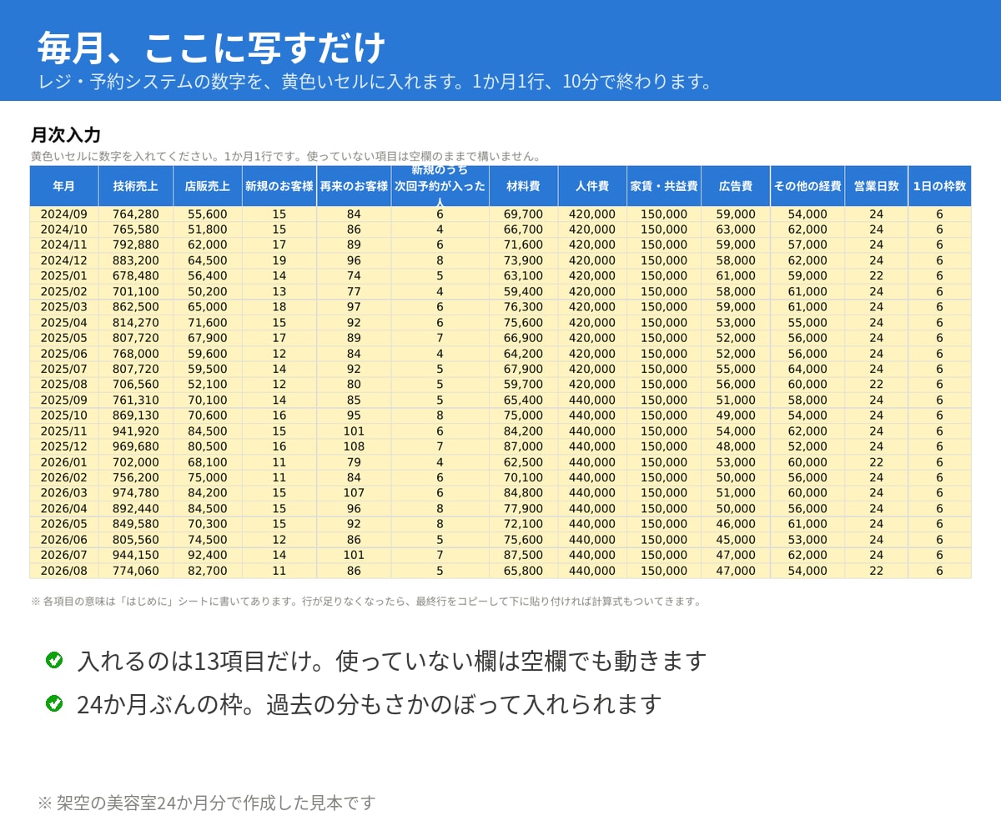Select the 969,680 sales cell
This screenshot has width=1001, height=826.
136,446
